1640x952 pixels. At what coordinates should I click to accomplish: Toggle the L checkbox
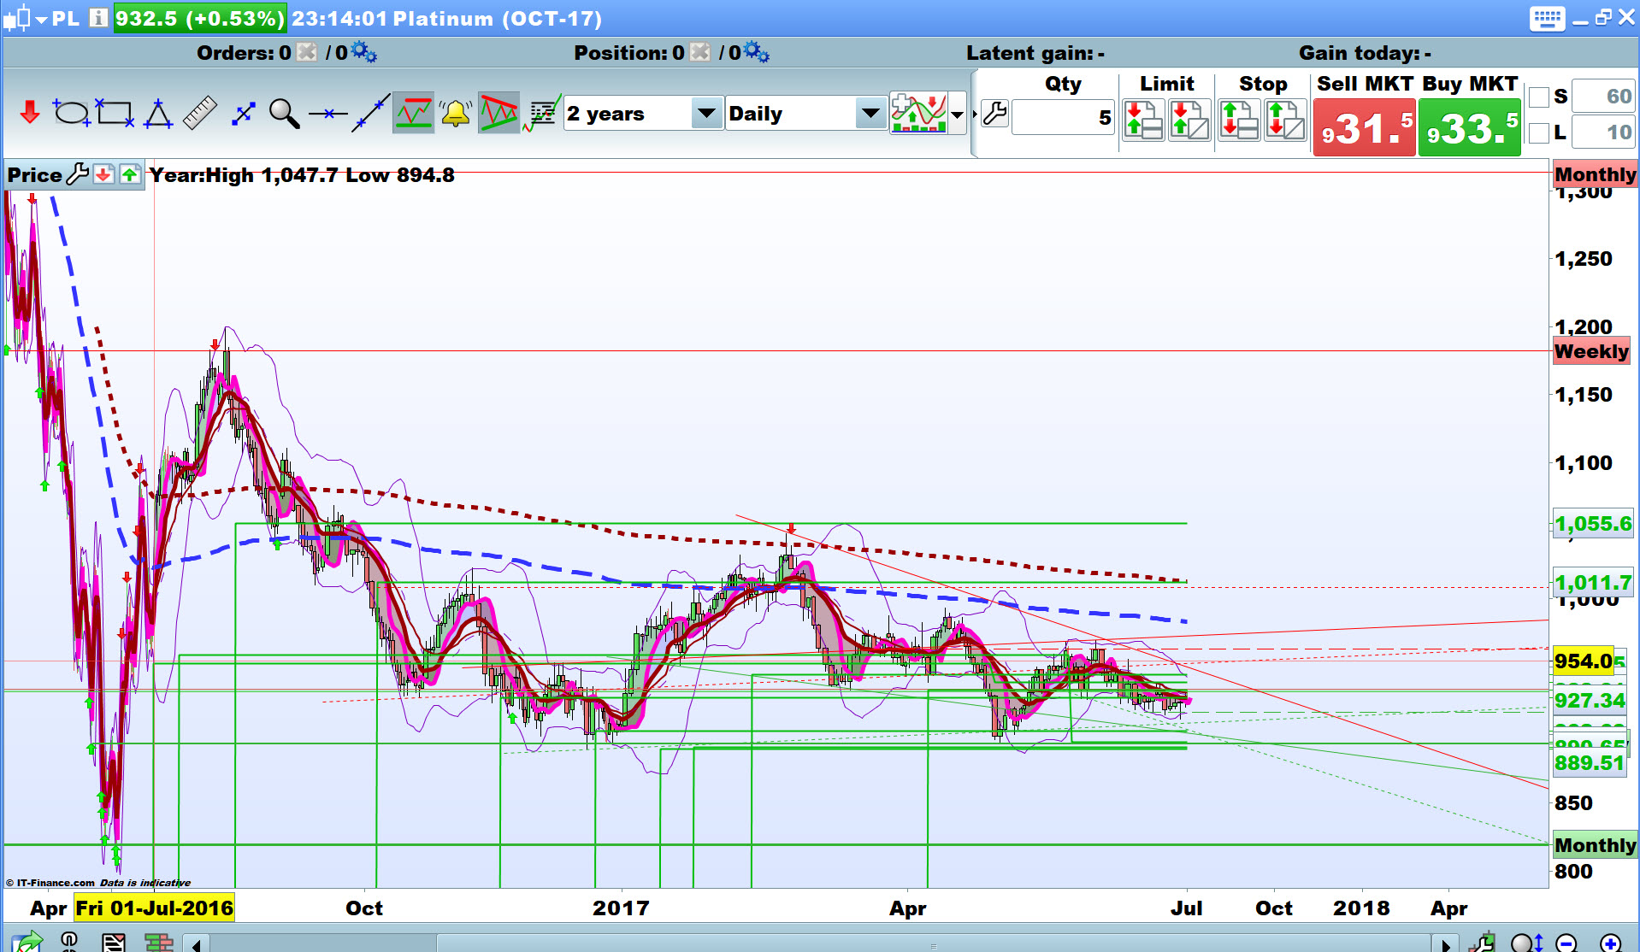coord(1539,132)
